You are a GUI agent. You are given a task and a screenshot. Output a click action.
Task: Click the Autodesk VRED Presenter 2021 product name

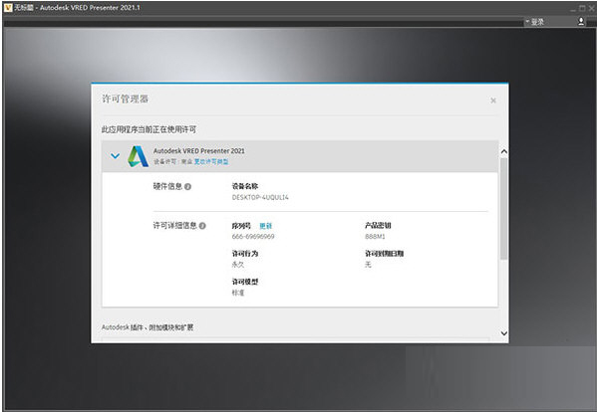[199, 151]
